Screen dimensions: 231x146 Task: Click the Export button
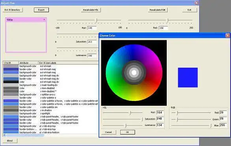(41, 10)
